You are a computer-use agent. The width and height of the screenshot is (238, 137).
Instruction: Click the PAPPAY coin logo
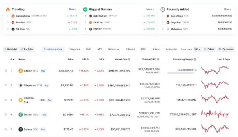tap(90, 29)
